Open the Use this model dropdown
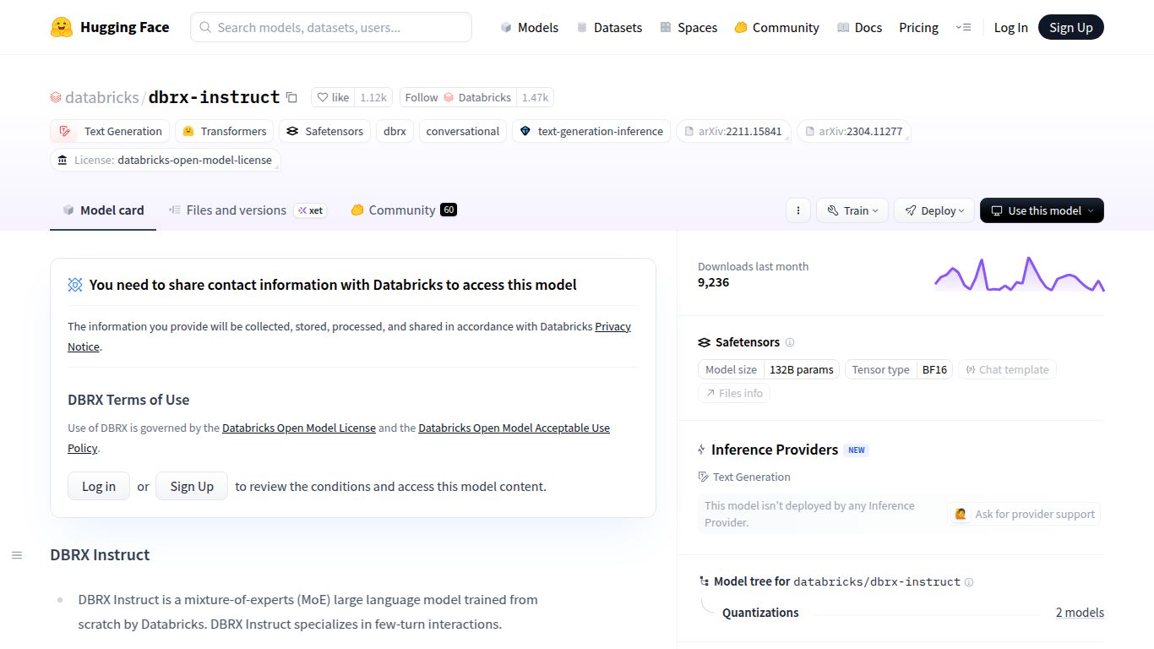The width and height of the screenshot is (1154, 649). point(1042,210)
